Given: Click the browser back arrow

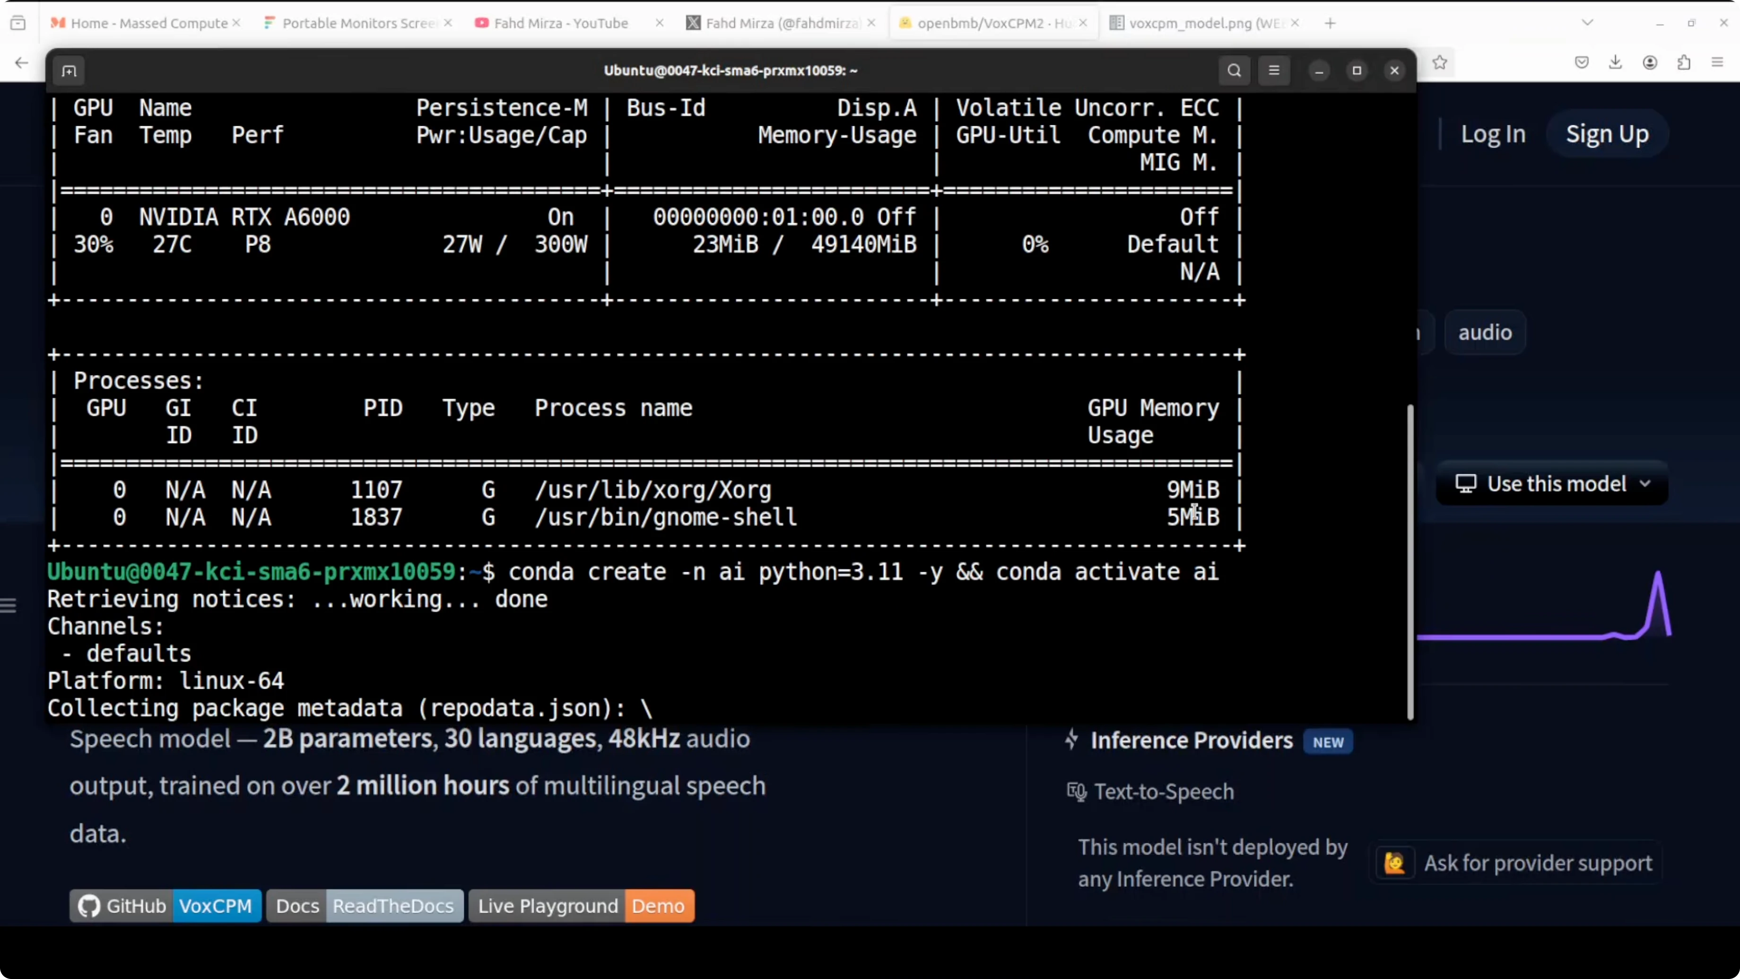Looking at the screenshot, I should point(22,63).
